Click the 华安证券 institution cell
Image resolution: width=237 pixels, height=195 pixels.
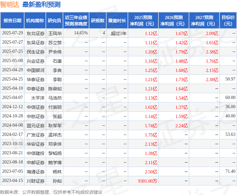(x=36, y=144)
